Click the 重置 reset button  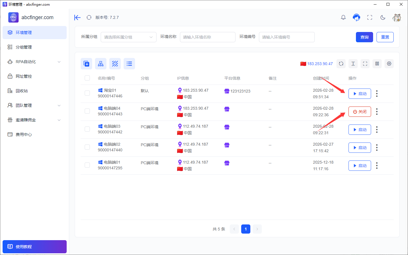point(385,37)
